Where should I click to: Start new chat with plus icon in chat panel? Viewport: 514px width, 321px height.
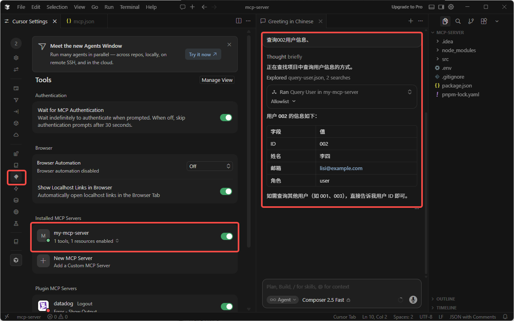pos(411,21)
